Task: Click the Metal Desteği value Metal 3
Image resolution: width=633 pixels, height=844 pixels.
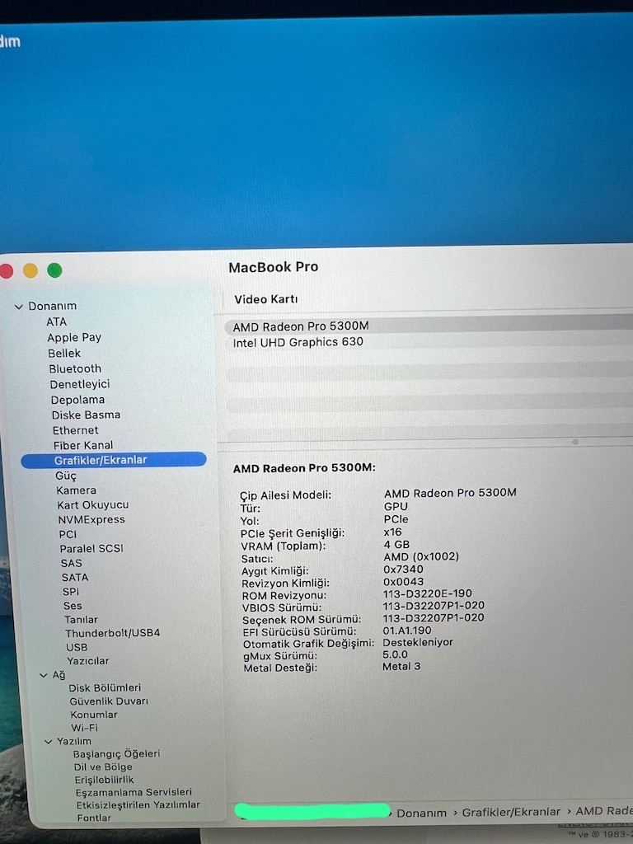Action: click(401, 666)
